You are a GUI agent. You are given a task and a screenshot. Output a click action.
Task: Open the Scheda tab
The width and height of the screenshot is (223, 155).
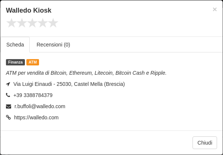[x=15, y=45]
